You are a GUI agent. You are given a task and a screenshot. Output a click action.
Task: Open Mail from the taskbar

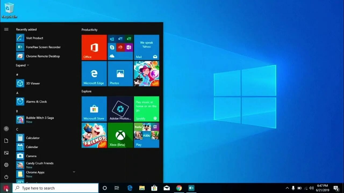pos(167,188)
